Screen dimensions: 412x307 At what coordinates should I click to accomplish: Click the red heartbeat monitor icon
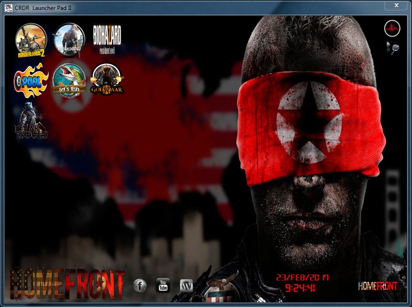[x=392, y=29]
